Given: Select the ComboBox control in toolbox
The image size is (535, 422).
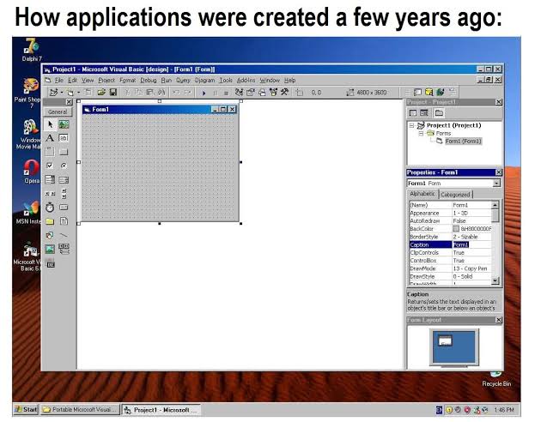Looking at the screenshot, I should (50, 179).
